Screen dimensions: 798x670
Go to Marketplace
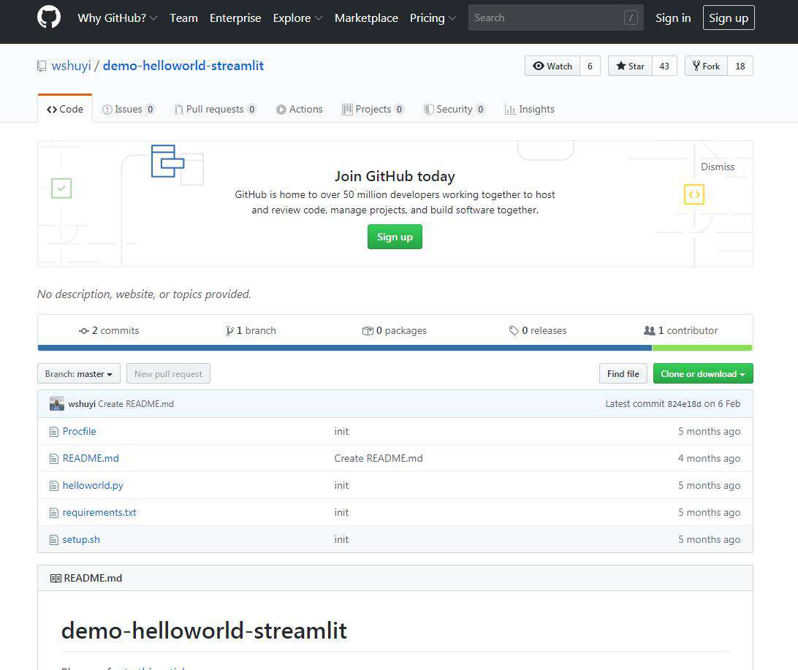[x=366, y=18]
